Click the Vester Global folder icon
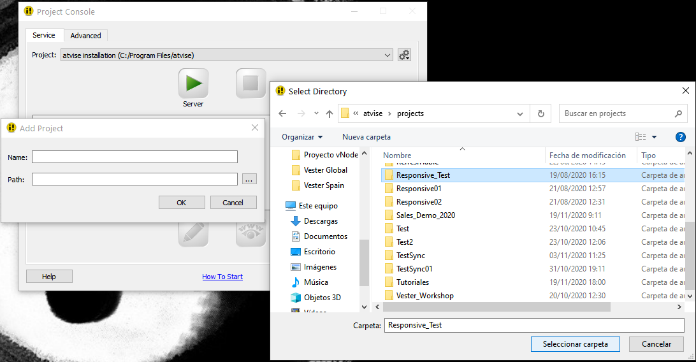Viewport: 696px width, 362px height. [296, 170]
